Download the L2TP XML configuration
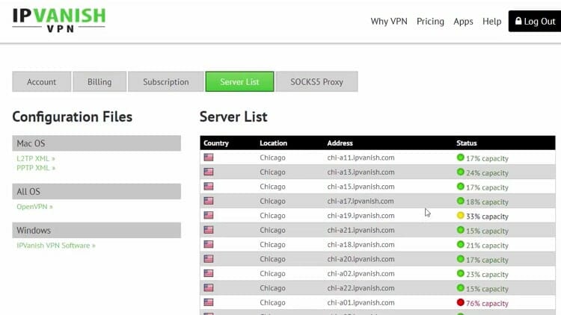This screenshot has width=561, height=315. point(36,159)
